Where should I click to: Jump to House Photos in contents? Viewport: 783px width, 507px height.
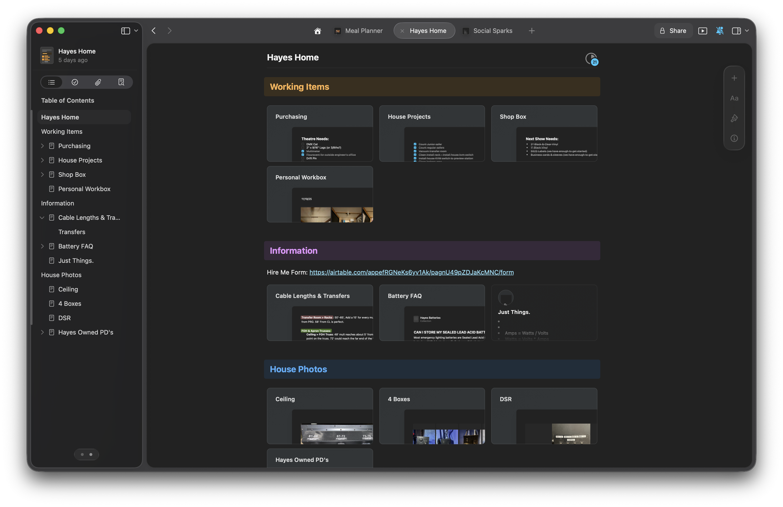click(61, 275)
